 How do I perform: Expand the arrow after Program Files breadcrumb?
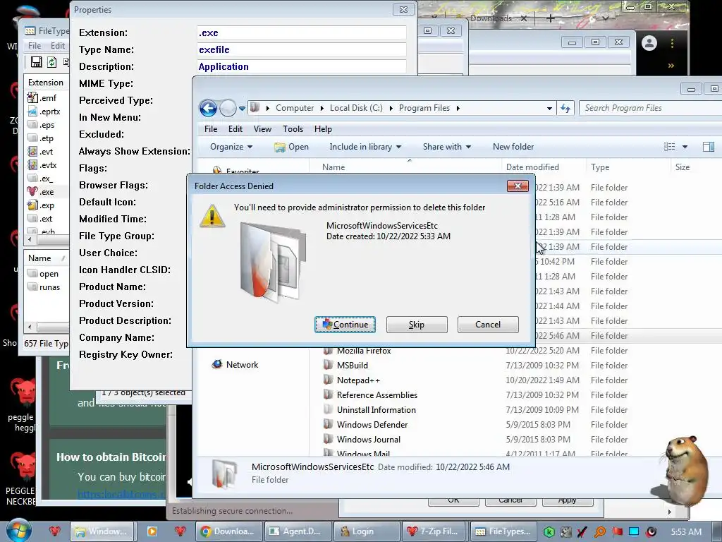458,108
